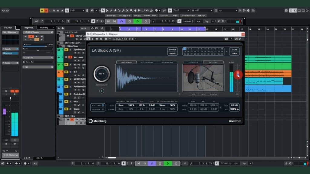Unmute the Kick track
310x174 pixels.
click(x=66, y=101)
